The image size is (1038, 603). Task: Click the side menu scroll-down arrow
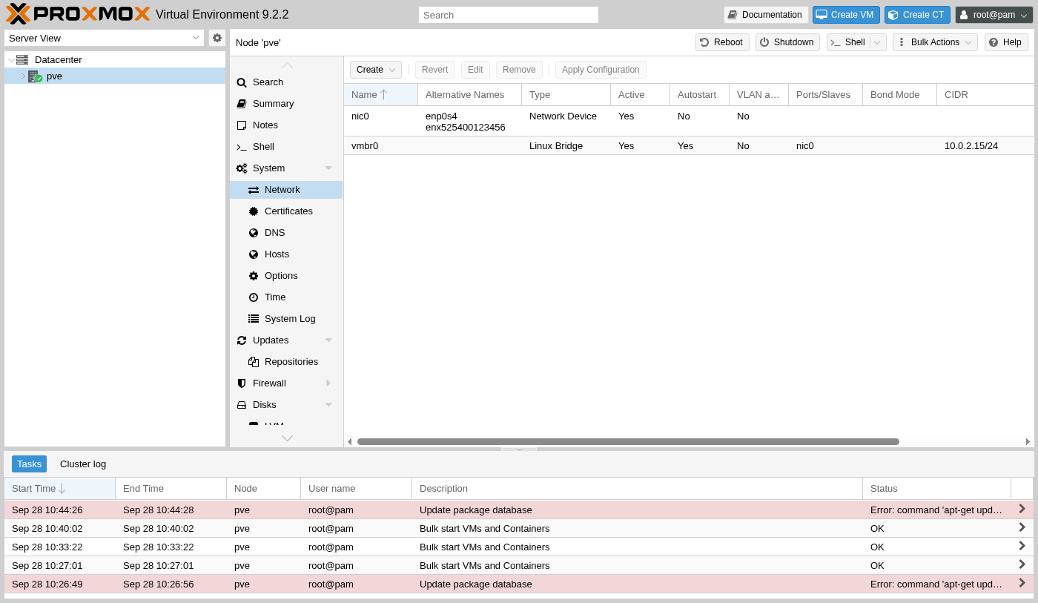point(287,438)
